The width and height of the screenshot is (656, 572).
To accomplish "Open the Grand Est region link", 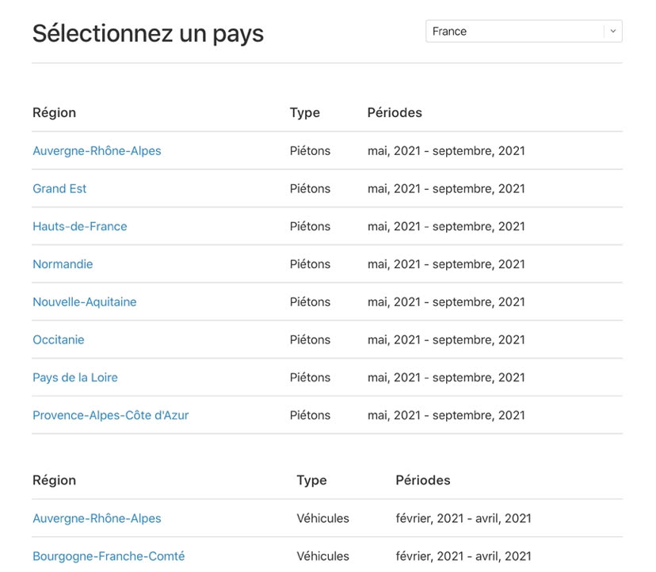I will click(59, 189).
